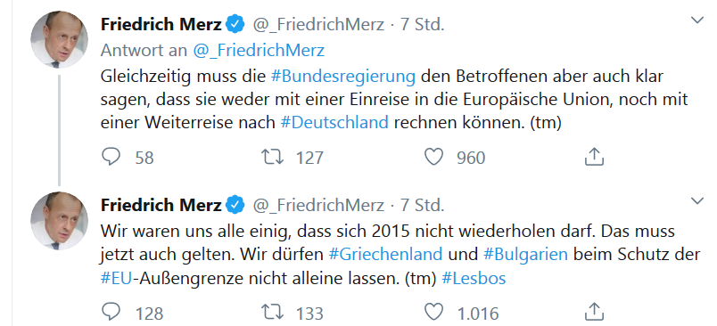Retweet the second tweet with 133 retweets
The height and width of the screenshot is (326, 717).
272,313
